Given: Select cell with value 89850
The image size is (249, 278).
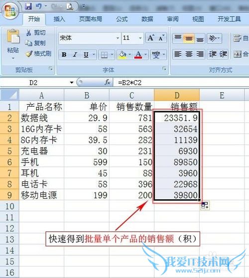Looking at the screenshot, I should [x=177, y=162].
